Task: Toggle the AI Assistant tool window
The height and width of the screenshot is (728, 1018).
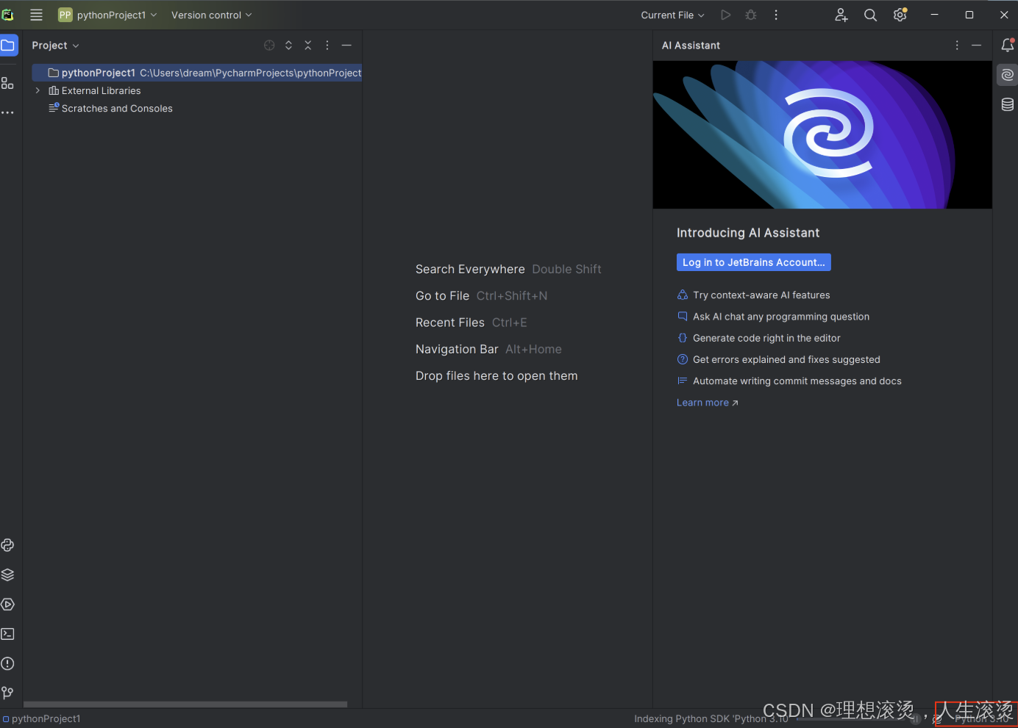Action: pyautogui.click(x=1008, y=75)
